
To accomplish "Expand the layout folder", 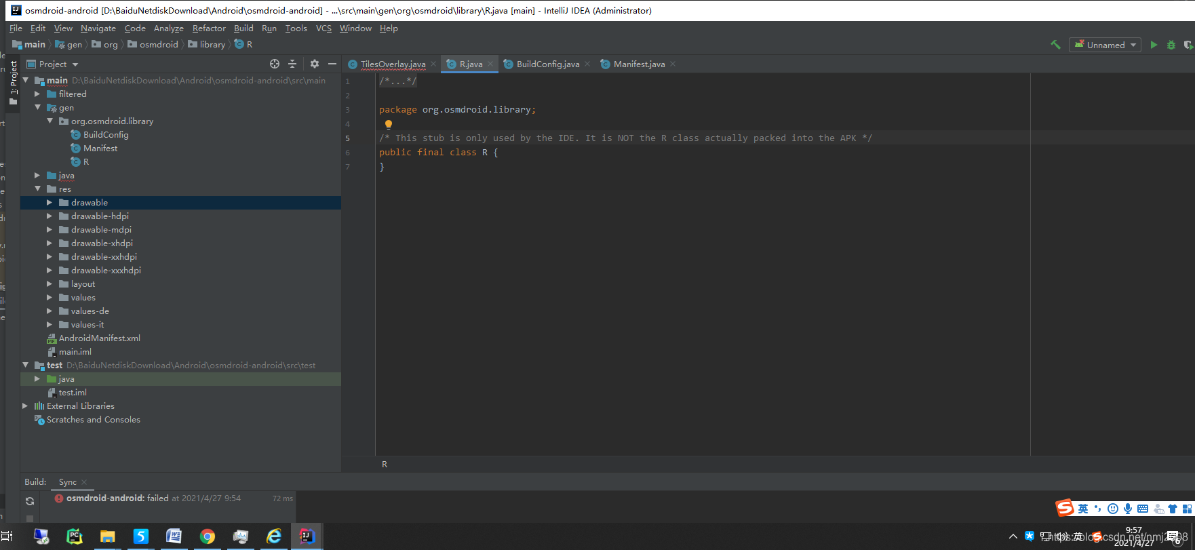I will [x=50, y=284].
